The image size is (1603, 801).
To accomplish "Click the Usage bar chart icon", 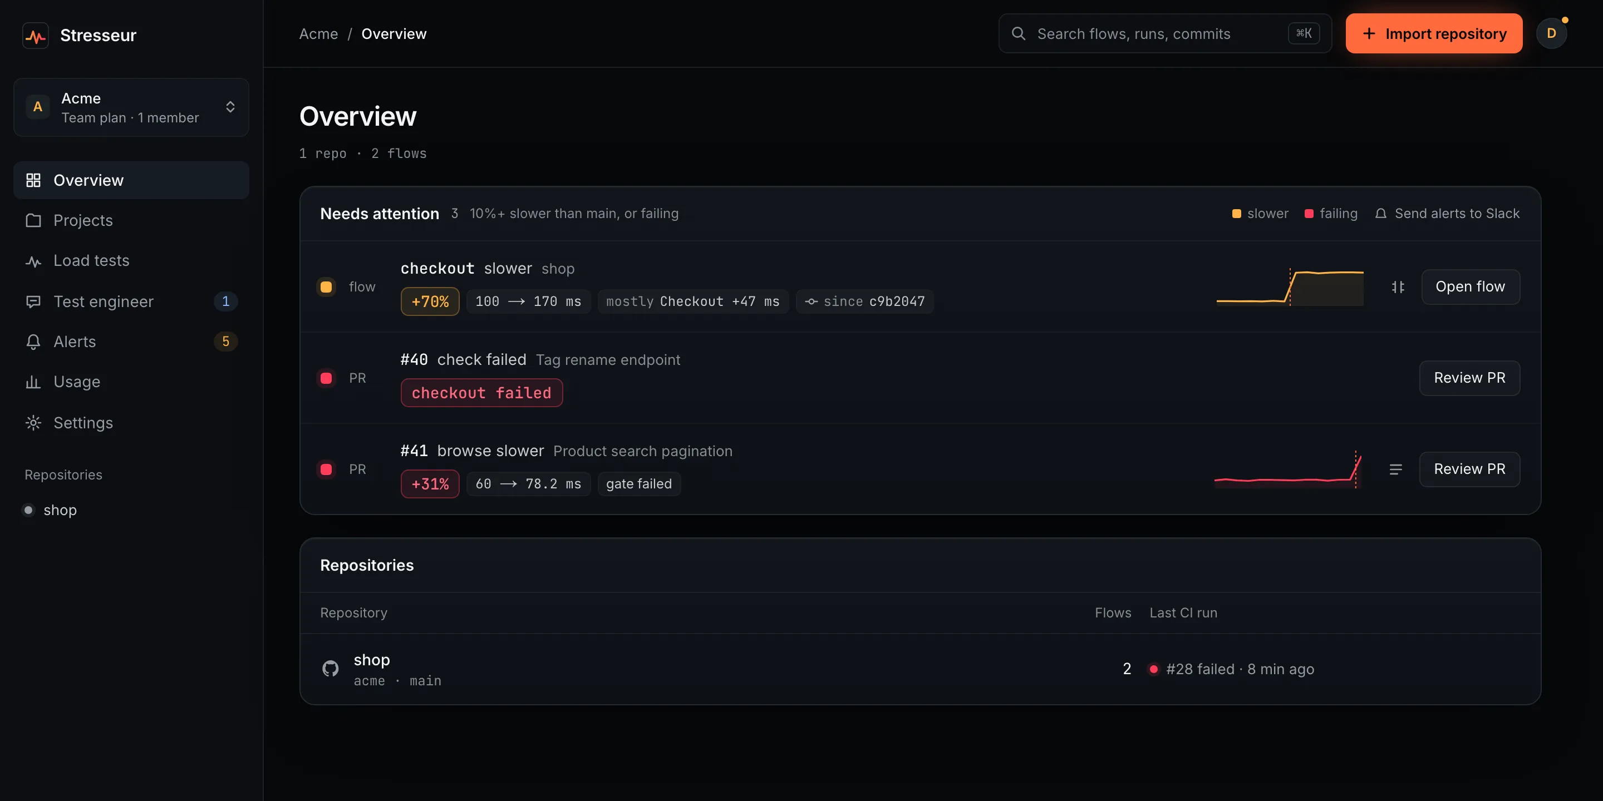I will 33,382.
